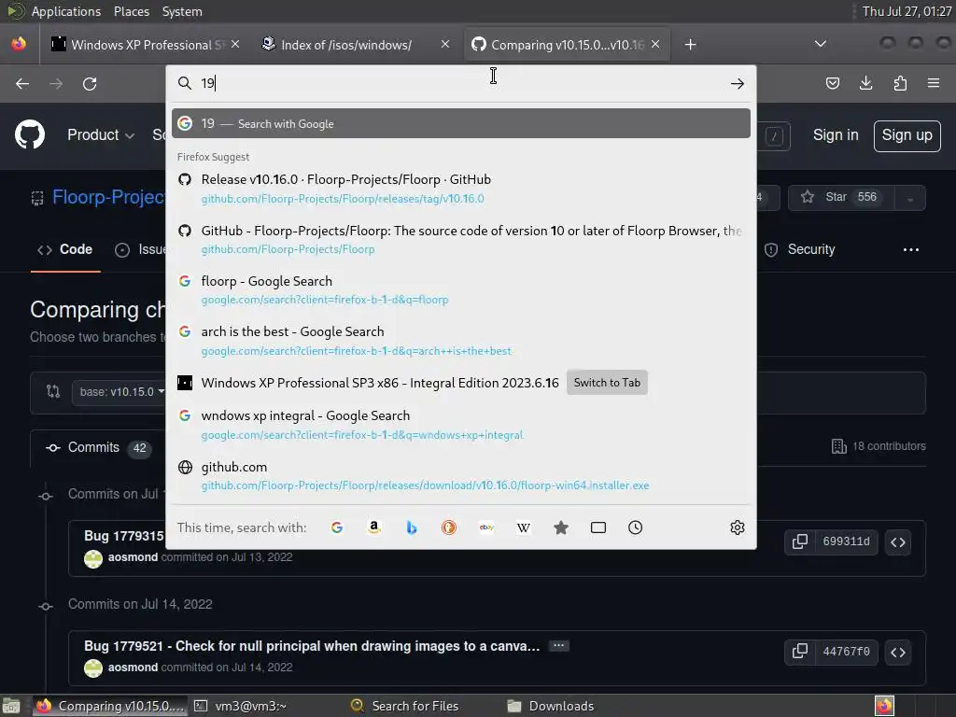Open Bug 1779521 commit title
The image size is (956, 717).
coord(312,646)
